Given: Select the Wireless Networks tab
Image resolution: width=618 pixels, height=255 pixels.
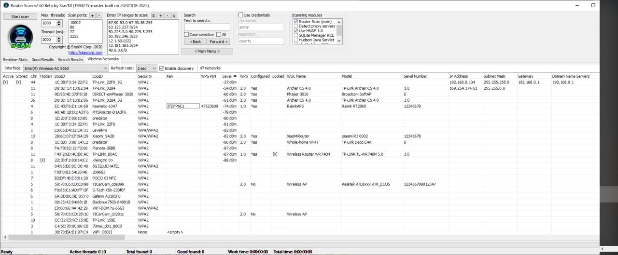Looking at the screenshot, I should (103, 59).
